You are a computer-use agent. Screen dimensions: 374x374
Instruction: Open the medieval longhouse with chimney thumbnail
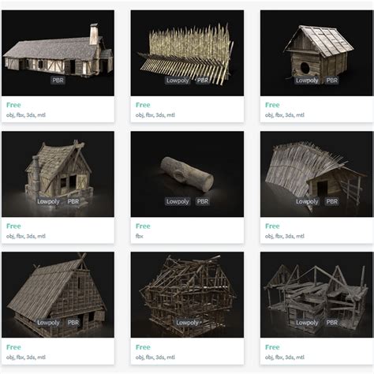point(58,53)
